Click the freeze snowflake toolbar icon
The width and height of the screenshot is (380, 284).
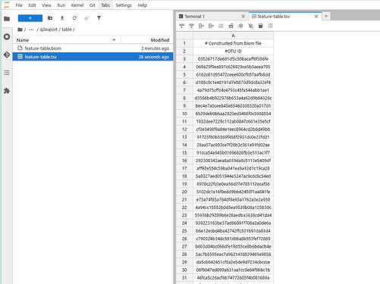(x=240, y=26)
